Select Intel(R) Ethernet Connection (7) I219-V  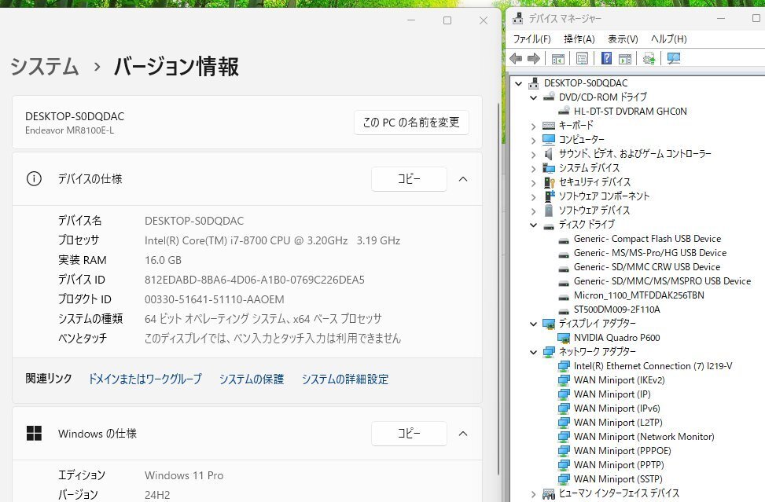click(653, 366)
